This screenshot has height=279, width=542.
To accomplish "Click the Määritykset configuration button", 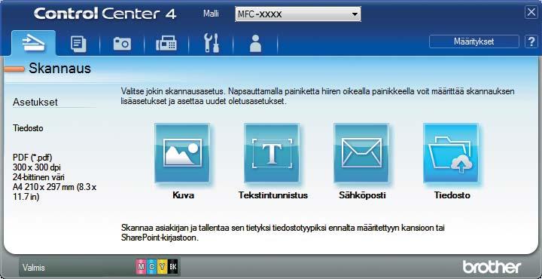I will click(474, 41).
